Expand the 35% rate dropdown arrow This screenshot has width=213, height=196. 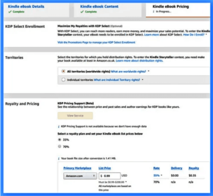(161, 176)
